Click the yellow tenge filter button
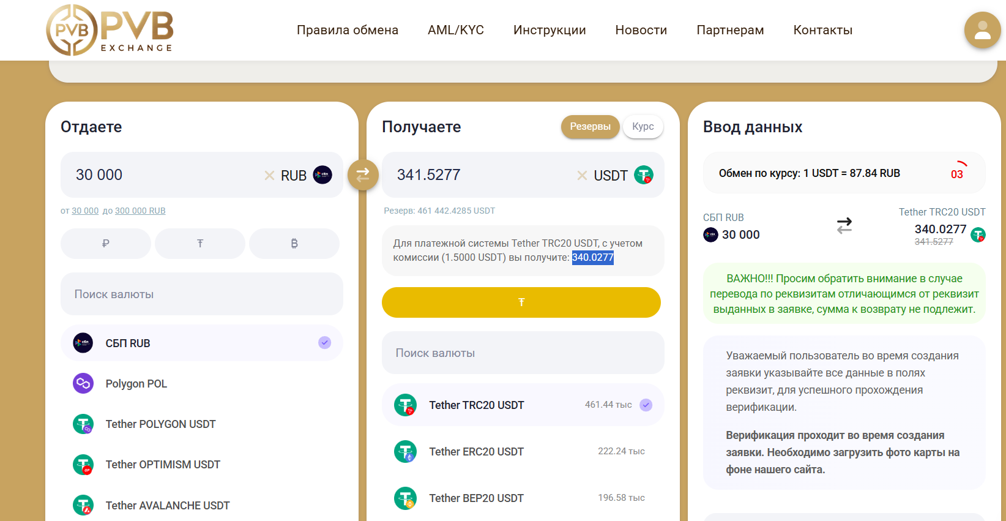 coord(521,302)
